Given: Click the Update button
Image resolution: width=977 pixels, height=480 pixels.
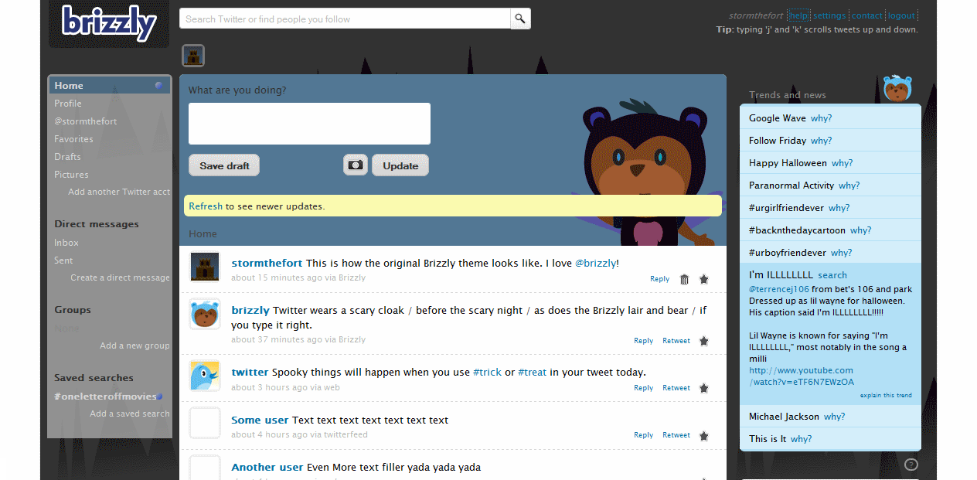Looking at the screenshot, I should coord(400,165).
